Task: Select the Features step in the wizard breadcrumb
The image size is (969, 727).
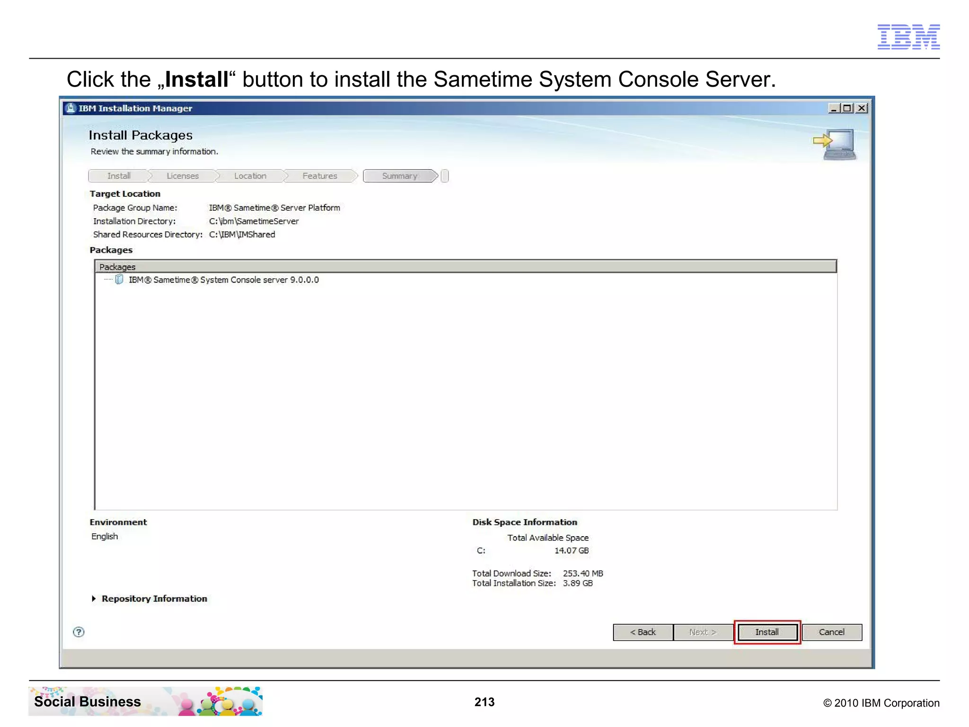Action: coord(320,176)
